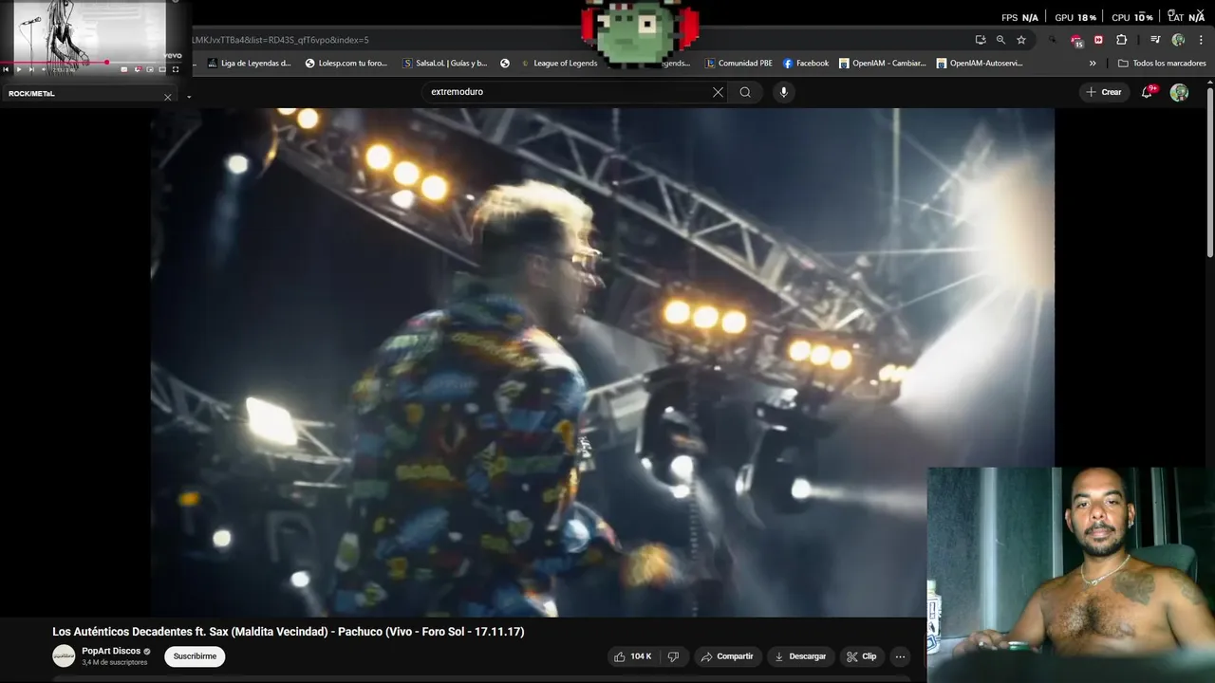Expand the arrow next to ROCK/METaL panel
Image resolution: width=1215 pixels, height=683 pixels.
pos(189,97)
